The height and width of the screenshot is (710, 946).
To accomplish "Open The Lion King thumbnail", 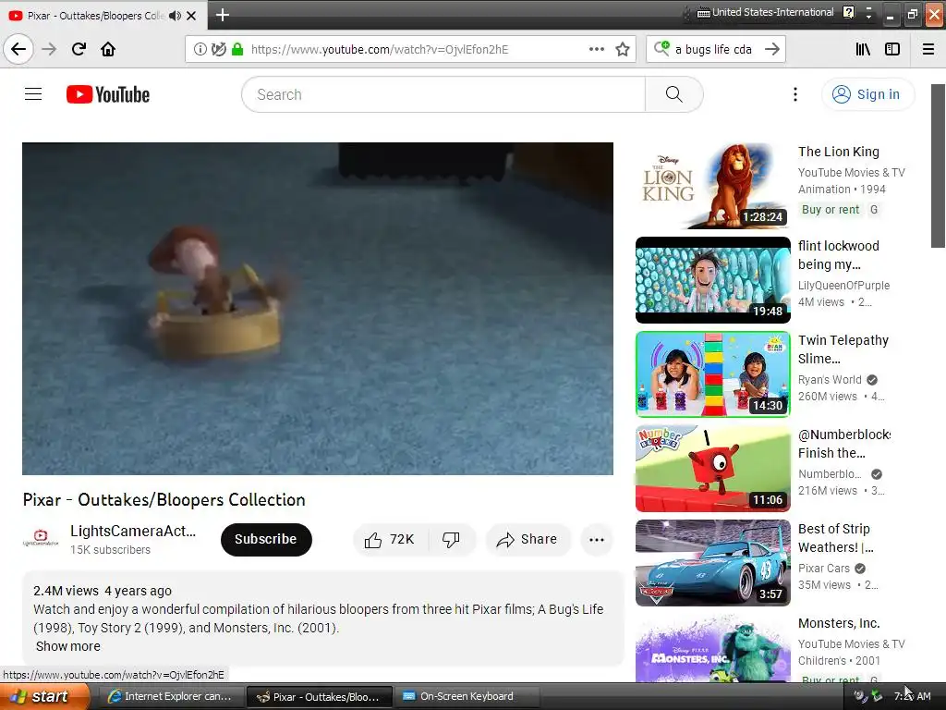I will (712, 185).
